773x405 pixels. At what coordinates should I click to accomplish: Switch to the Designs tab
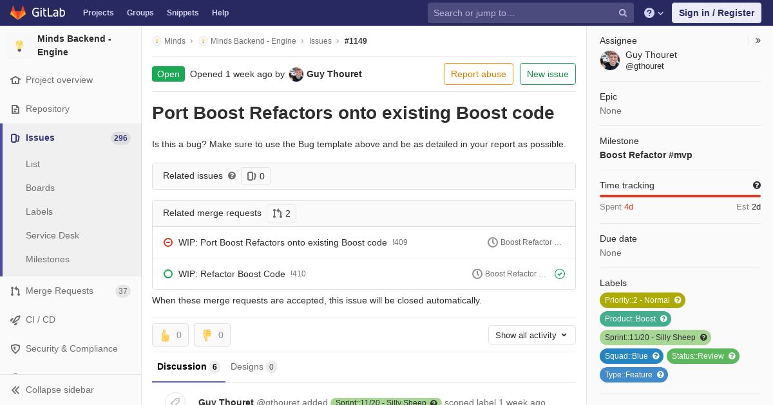pos(254,367)
